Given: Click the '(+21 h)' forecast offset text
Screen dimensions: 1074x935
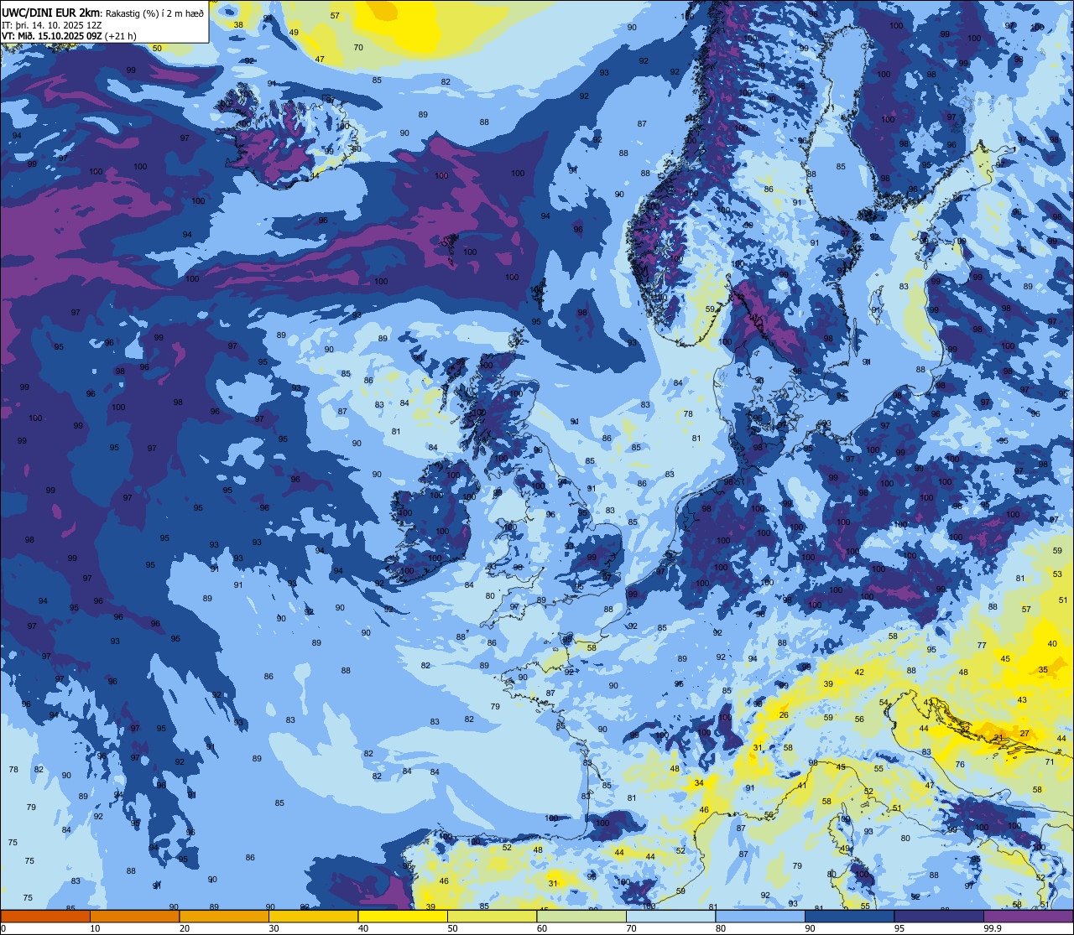Looking at the screenshot, I should (x=121, y=36).
